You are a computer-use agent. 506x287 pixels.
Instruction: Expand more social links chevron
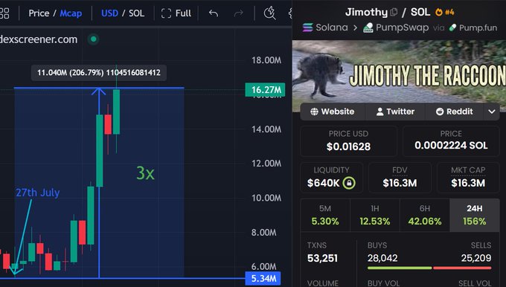[491, 112]
